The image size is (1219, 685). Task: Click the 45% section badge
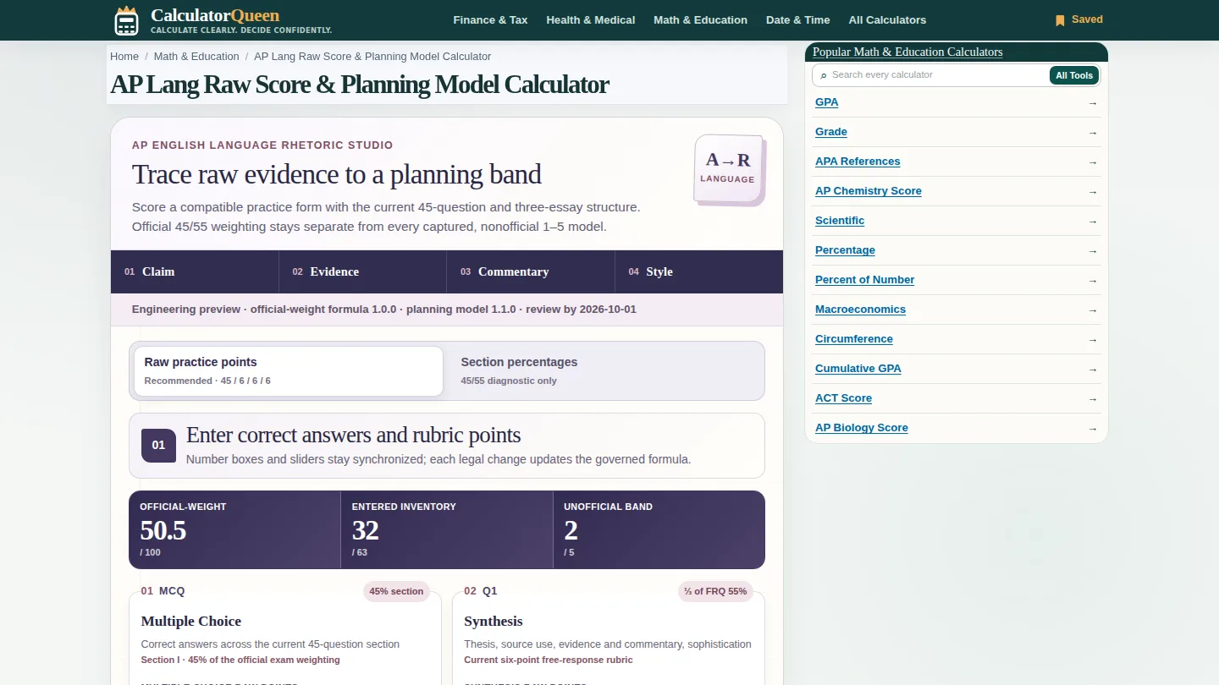pyautogui.click(x=396, y=591)
